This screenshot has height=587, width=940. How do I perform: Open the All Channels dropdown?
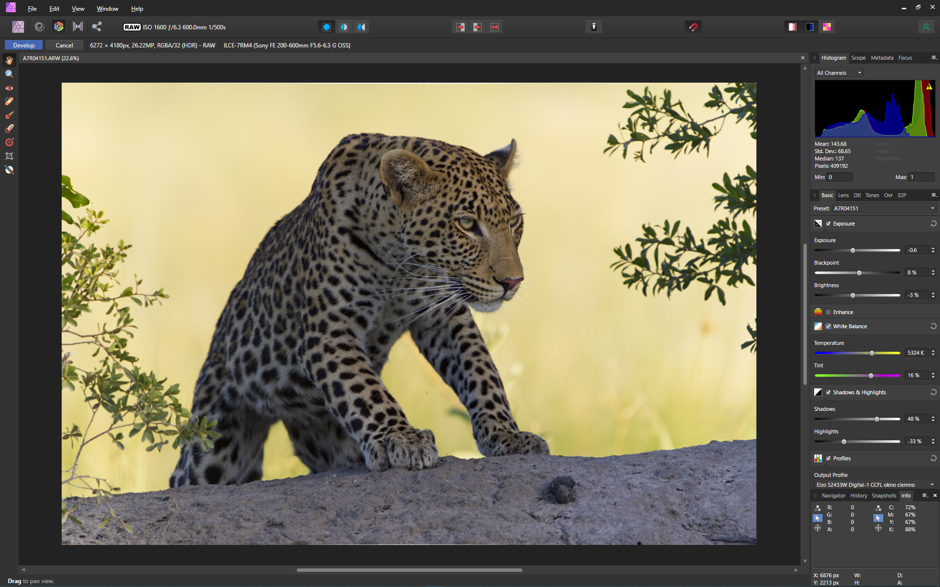pyautogui.click(x=839, y=73)
